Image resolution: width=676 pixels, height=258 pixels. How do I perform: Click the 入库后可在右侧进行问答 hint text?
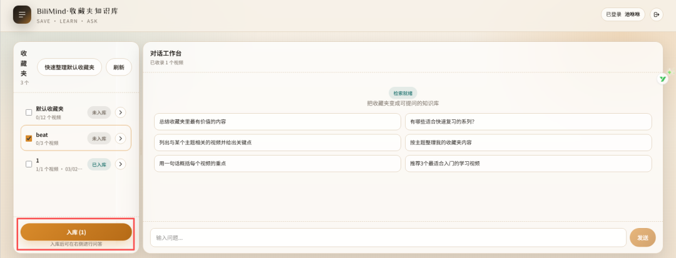click(76, 244)
